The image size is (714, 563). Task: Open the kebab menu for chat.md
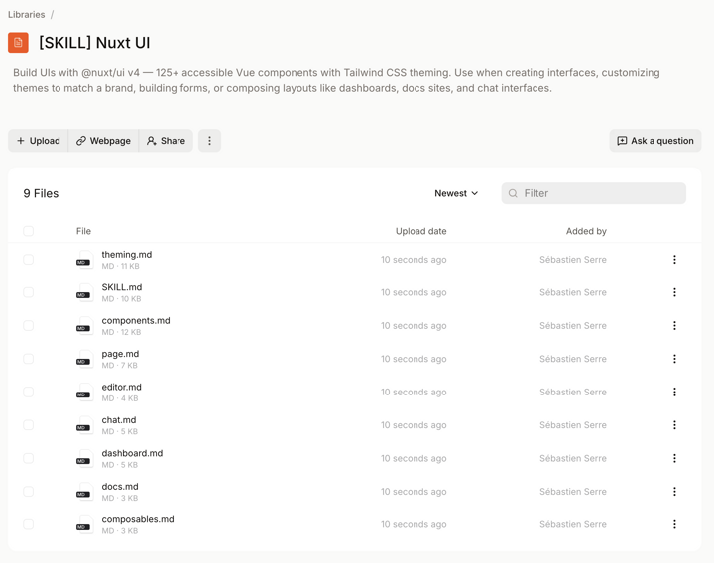click(674, 425)
